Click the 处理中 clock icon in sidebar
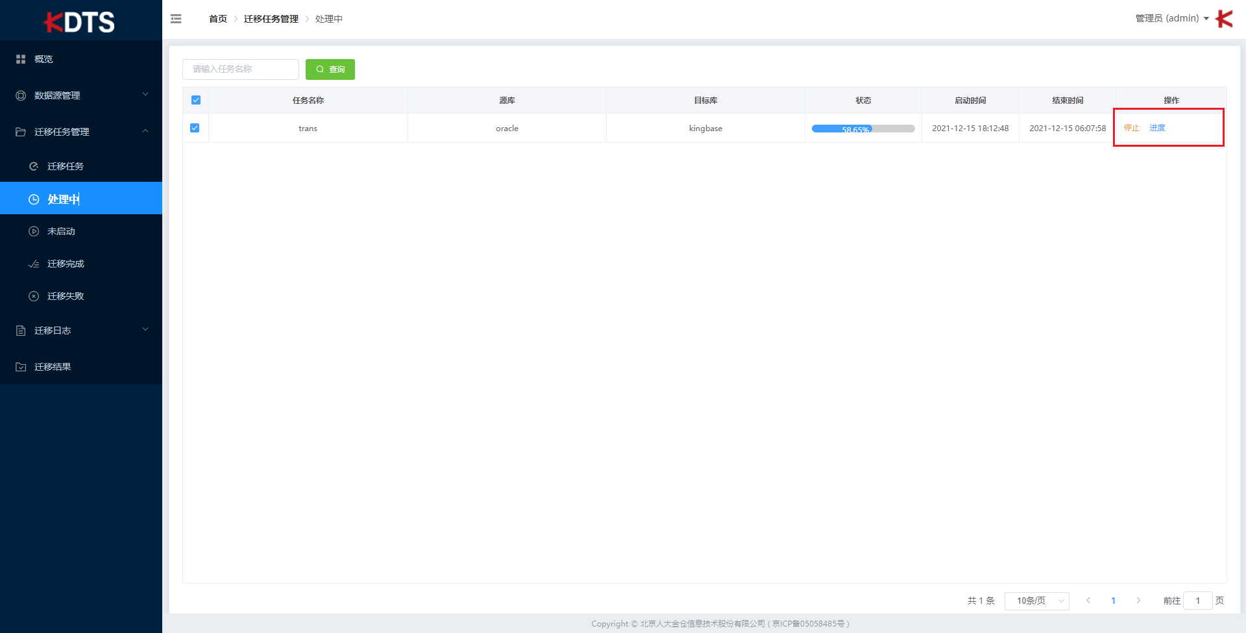The image size is (1246, 633). 34,199
